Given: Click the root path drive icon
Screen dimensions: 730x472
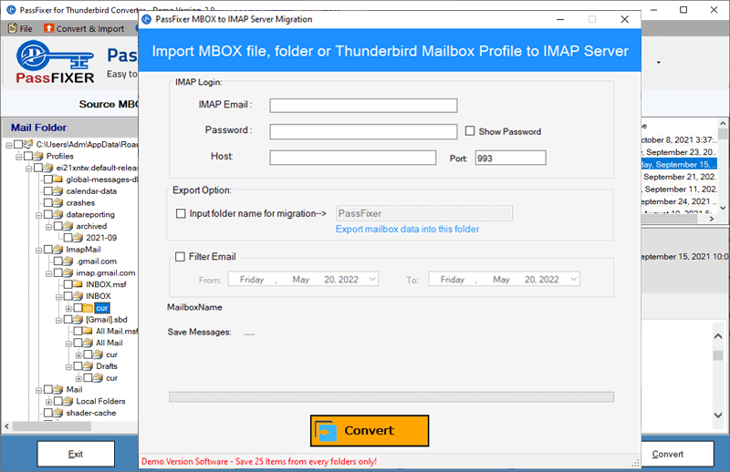Looking at the screenshot, I should (x=29, y=144).
